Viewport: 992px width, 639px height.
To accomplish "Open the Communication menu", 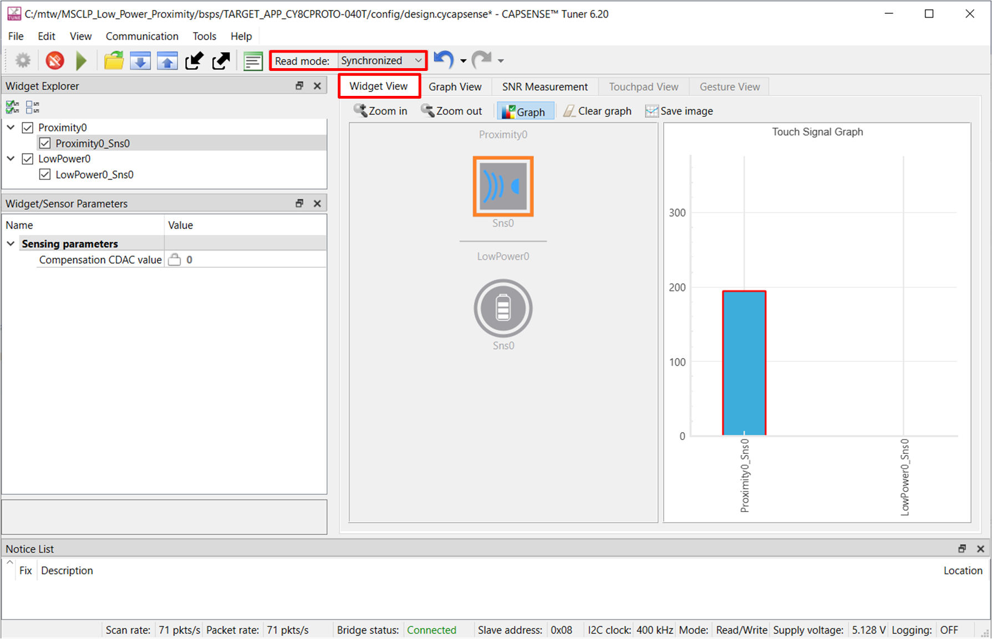I will (142, 36).
